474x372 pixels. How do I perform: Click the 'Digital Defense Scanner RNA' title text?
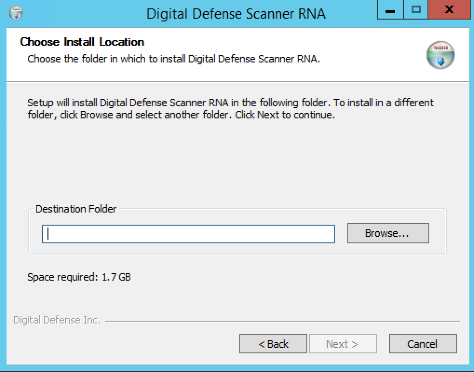coord(236,14)
